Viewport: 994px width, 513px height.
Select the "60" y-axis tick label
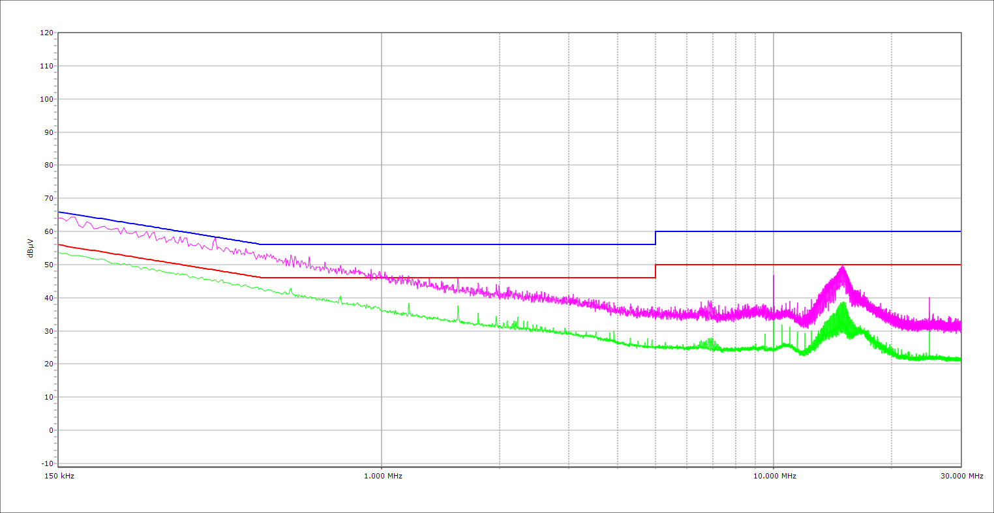pos(48,231)
